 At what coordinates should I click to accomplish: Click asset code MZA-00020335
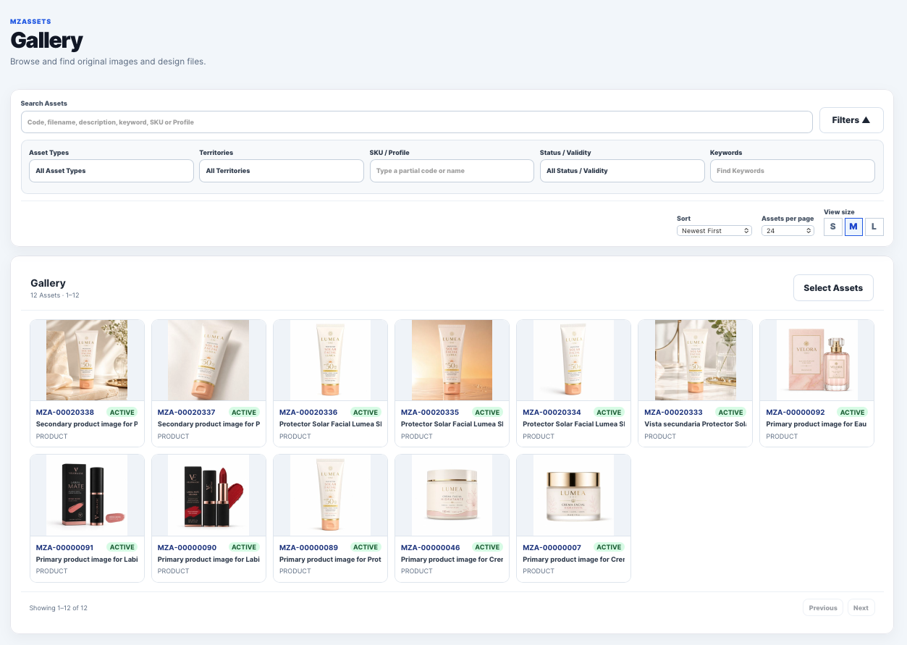point(430,413)
